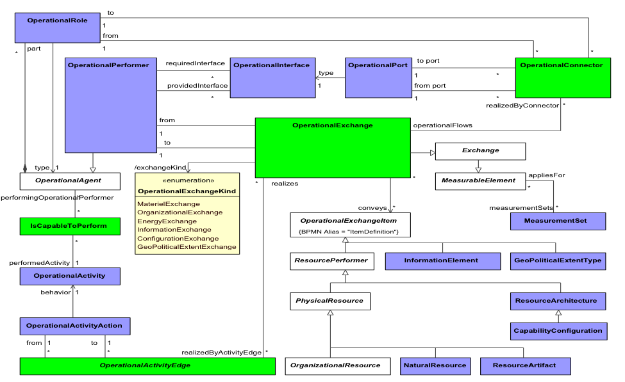This screenshot has height=382, width=625.
Task: Select the MeasurementSet class box
Action: click(x=558, y=221)
